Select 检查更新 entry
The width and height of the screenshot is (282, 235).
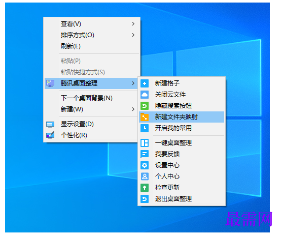coord(182,188)
